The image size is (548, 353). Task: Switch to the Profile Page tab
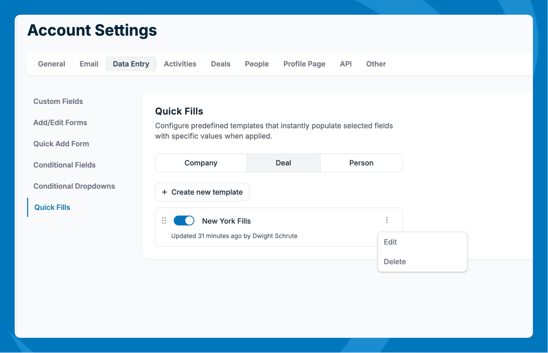tap(304, 64)
